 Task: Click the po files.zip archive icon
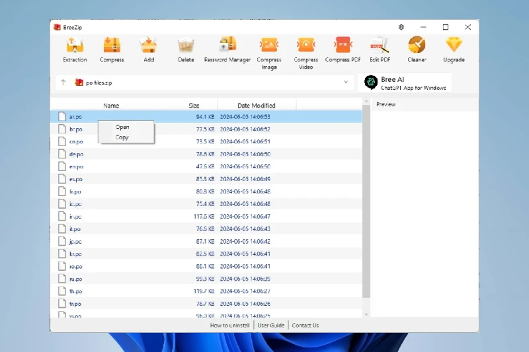[x=79, y=82]
